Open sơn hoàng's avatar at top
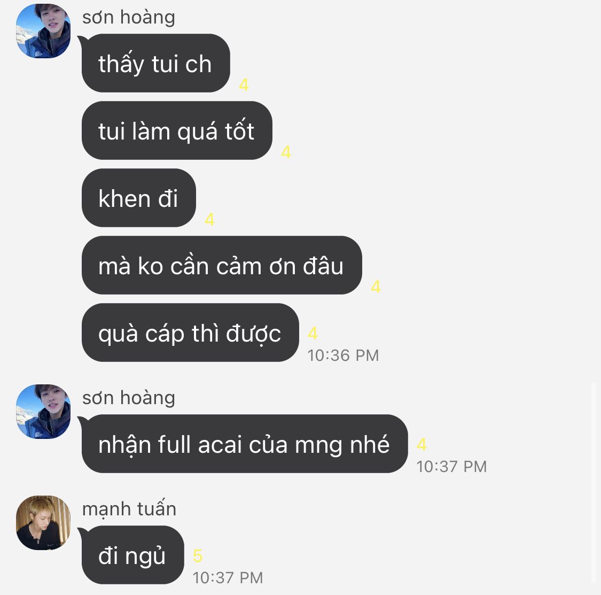The width and height of the screenshot is (601, 595). 43,31
